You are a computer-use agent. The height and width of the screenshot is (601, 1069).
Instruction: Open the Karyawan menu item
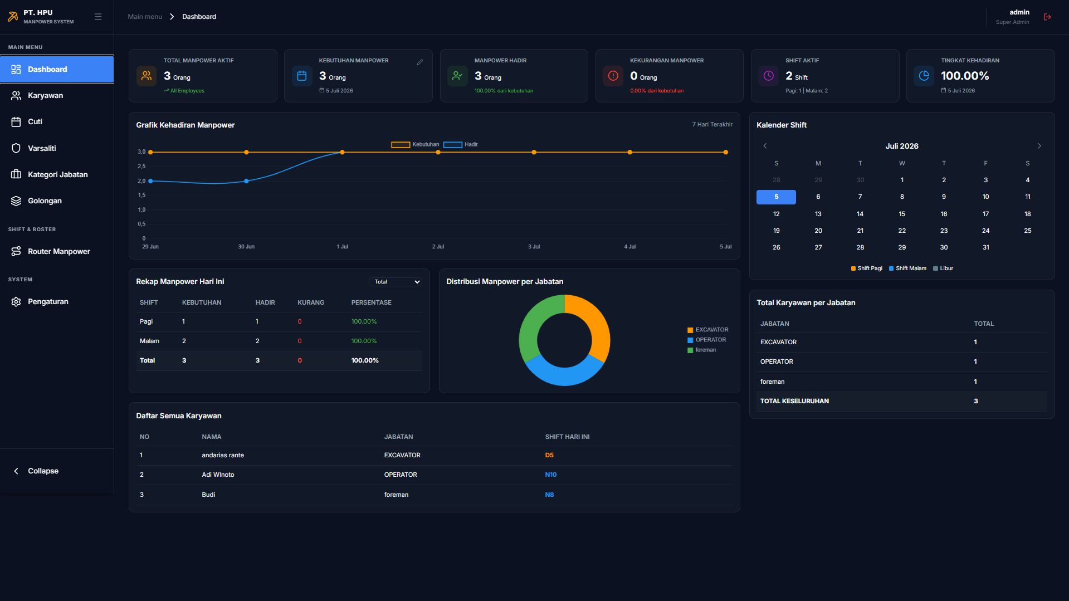(x=57, y=95)
